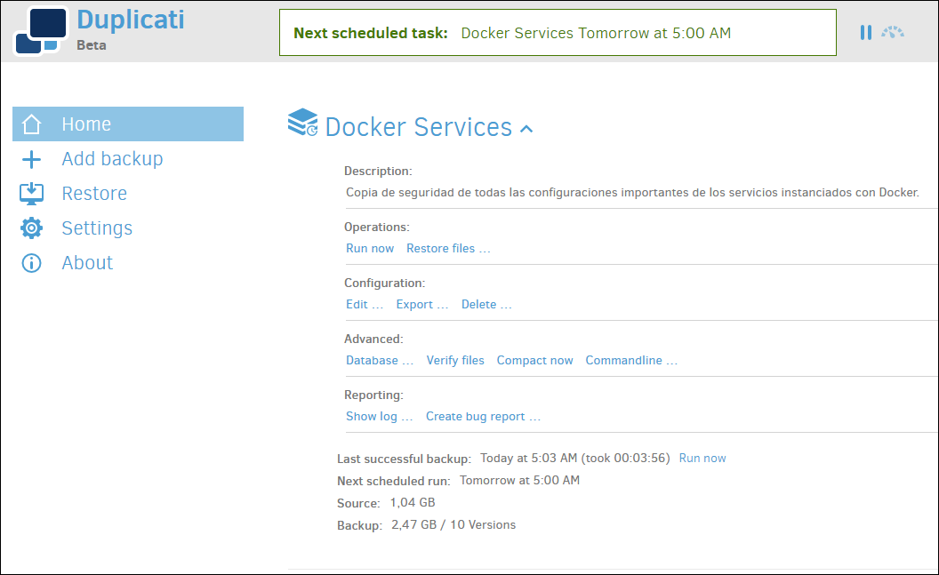Click the About info icon
Viewport: 939px width, 575px height.
(31, 263)
